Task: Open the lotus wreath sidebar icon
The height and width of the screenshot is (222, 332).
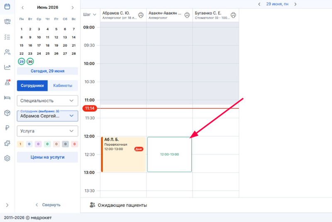Action: pos(7,22)
